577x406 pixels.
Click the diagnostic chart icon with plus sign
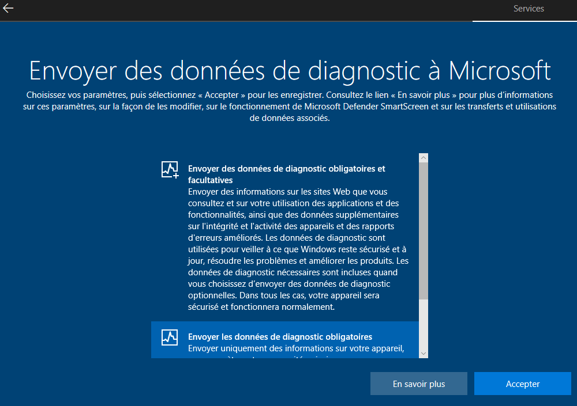point(170,169)
